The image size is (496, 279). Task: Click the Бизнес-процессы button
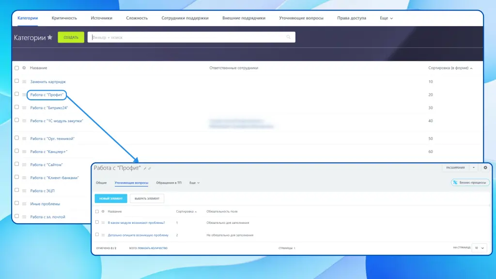pos(470,183)
